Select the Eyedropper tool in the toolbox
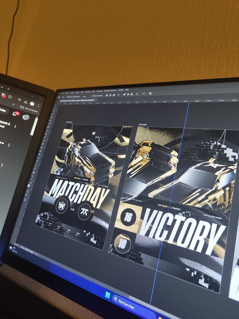 [49, 124]
